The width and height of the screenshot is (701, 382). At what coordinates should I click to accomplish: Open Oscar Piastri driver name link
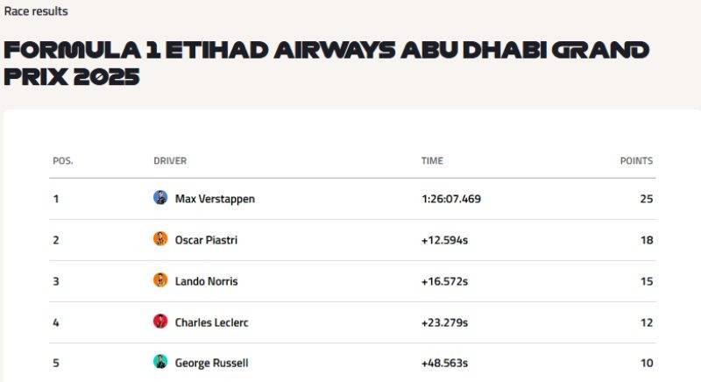click(x=206, y=240)
